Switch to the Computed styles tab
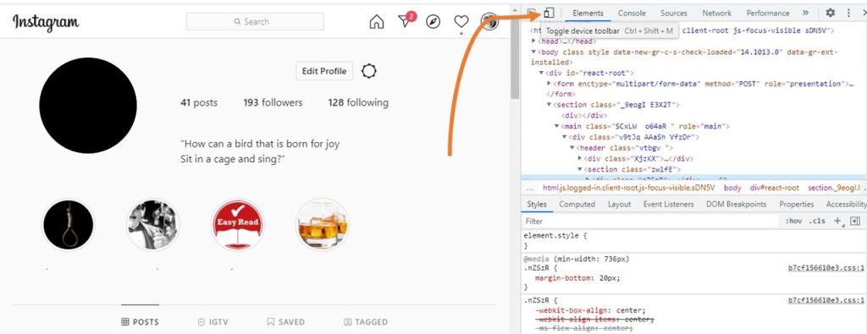The height and width of the screenshot is (334, 867). coord(577,205)
